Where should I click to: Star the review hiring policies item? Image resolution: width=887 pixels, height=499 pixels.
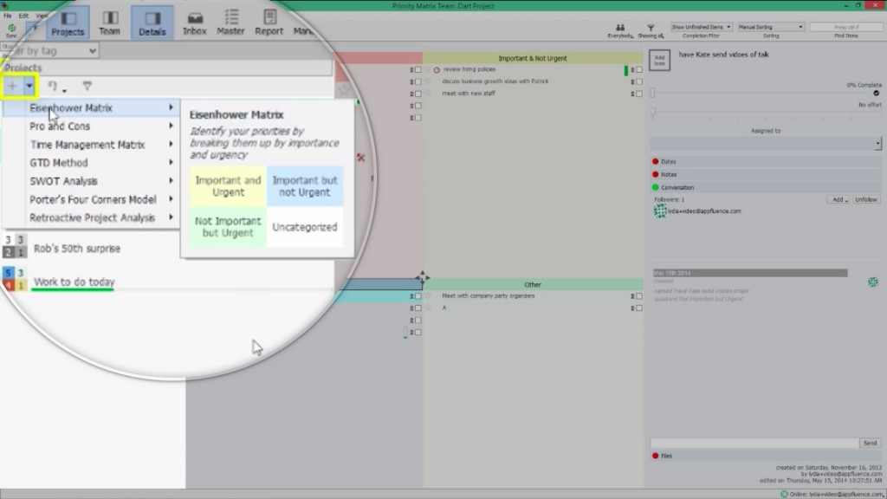click(428, 69)
